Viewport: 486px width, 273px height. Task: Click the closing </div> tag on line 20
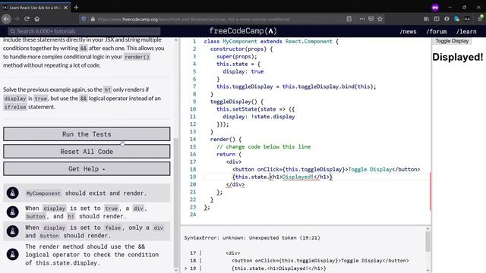pyautogui.click(x=235, y=184)
